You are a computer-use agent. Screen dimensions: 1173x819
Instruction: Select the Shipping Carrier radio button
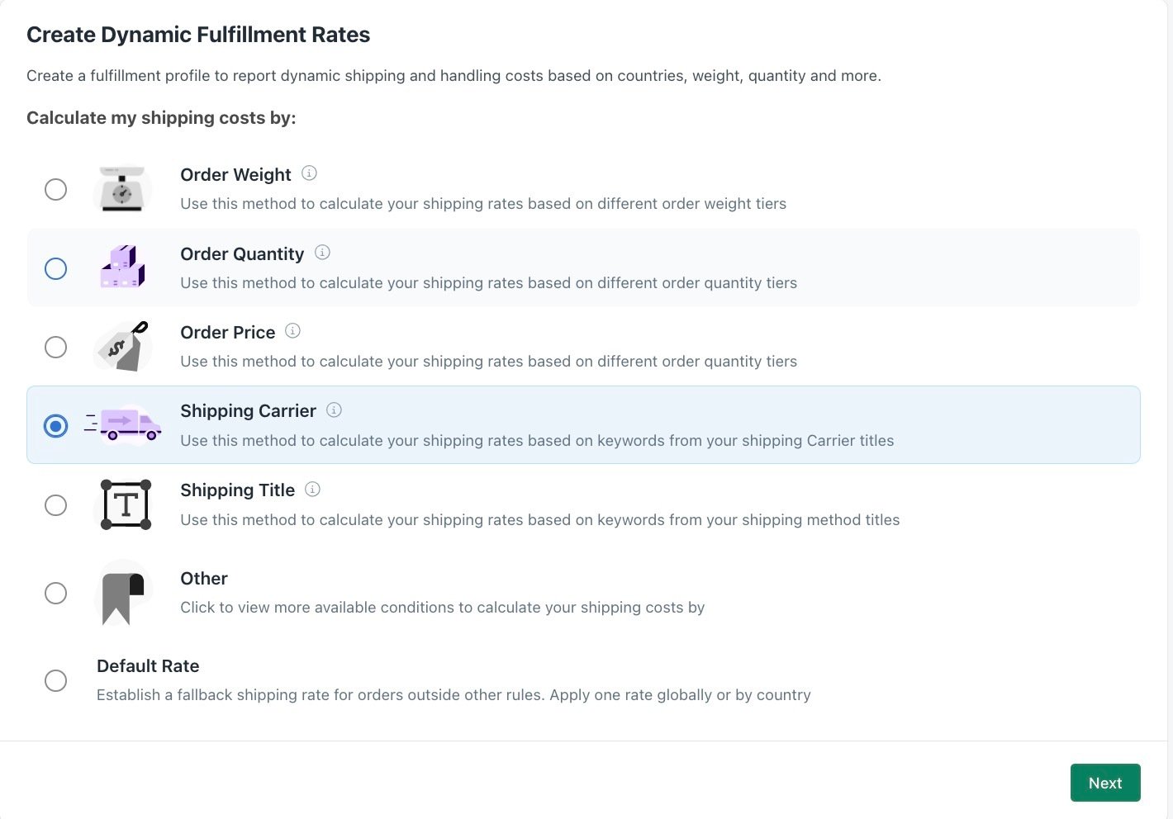coord(55,426)
